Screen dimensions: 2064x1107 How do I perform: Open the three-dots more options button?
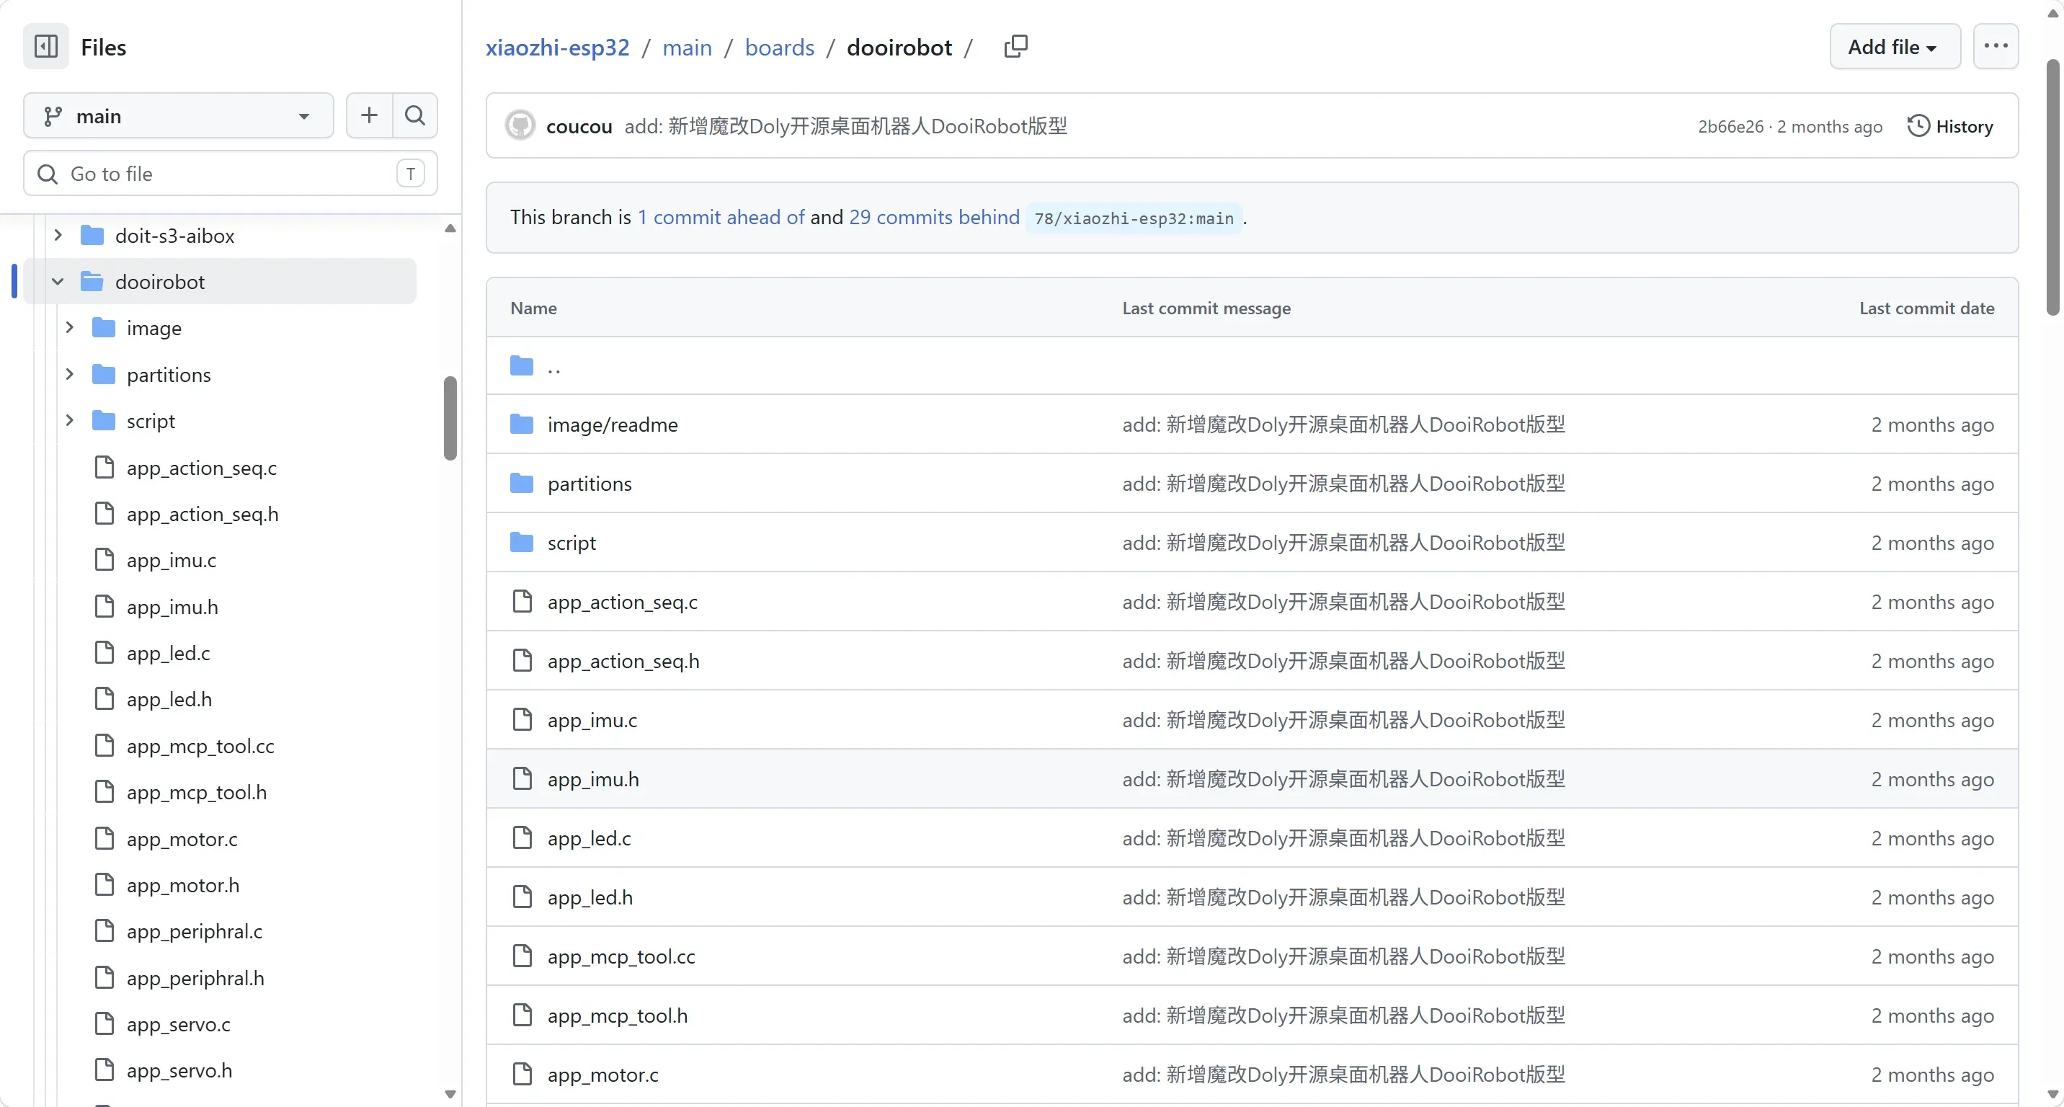click(1995, 46)
